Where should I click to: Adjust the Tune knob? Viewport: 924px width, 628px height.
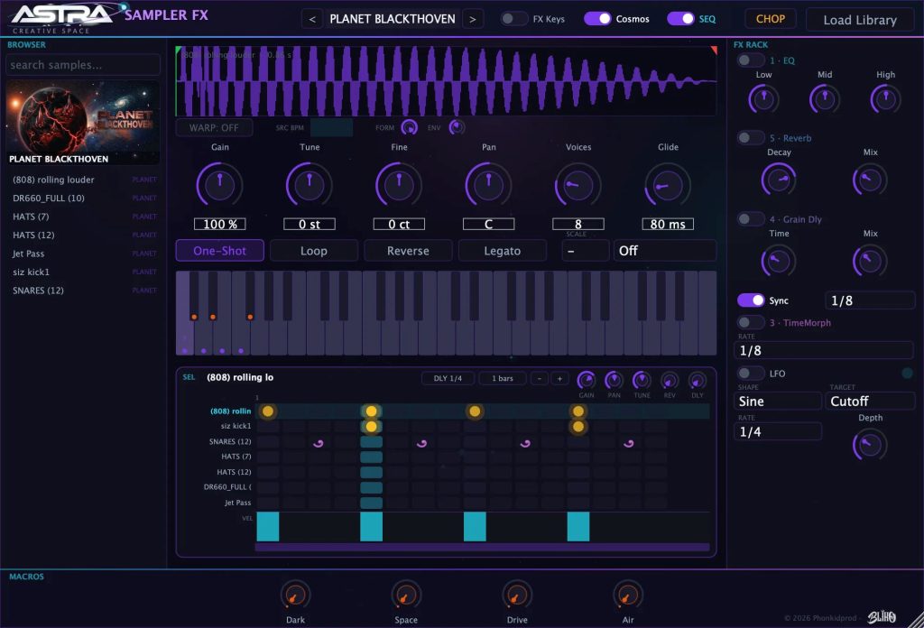pyautogui.click(x=310, y=185)
